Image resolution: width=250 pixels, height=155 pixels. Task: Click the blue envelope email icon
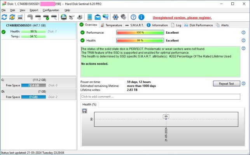click(x=98, y=17)
